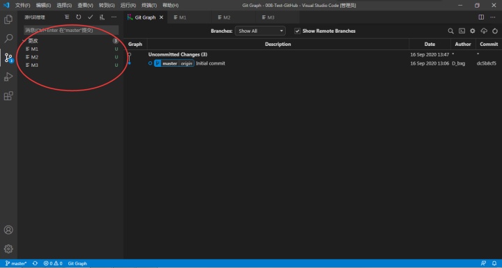This screenshot has height=268, width=502.
Task: Refresh the Source Control panel
Action: click(78, 17)
